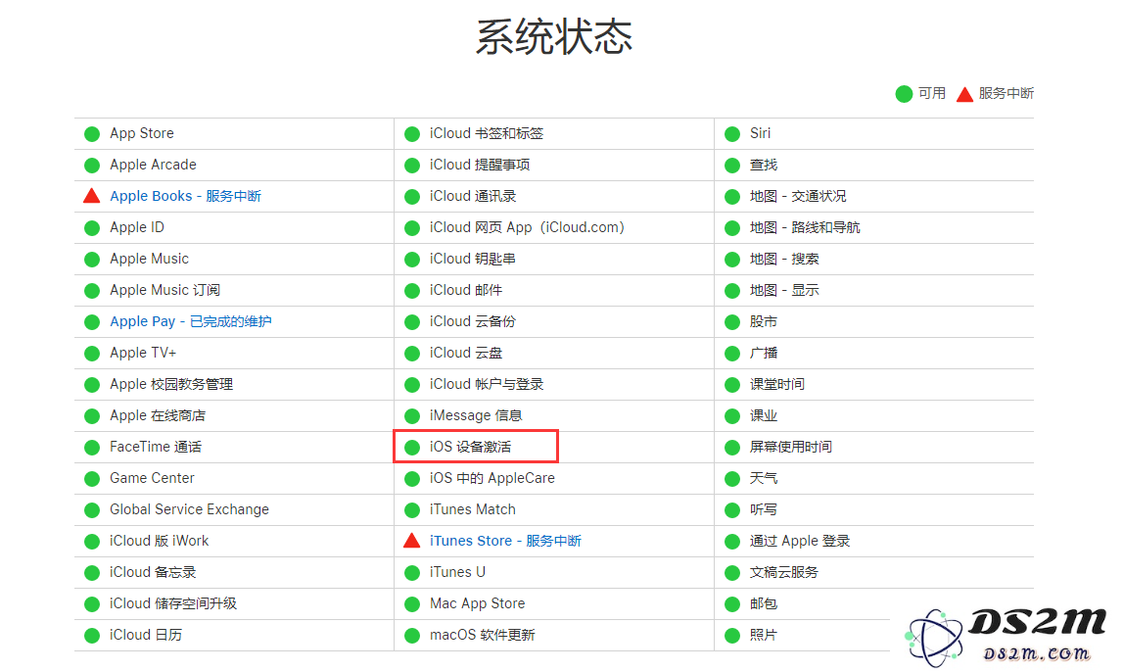The image size is (1123, 671).
Task: Click the green dot for Global Service Exchange
Action: 92,510
